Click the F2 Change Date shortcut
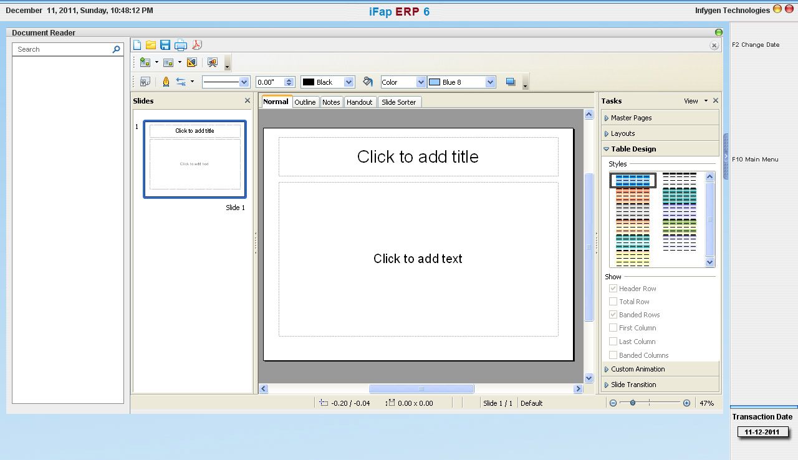 click(756, 45)
